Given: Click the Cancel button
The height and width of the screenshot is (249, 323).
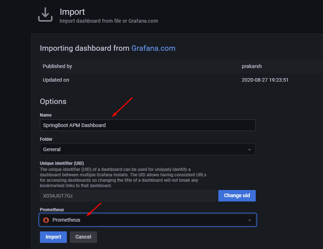Looking at the screenshot, I should coord(83,237).
